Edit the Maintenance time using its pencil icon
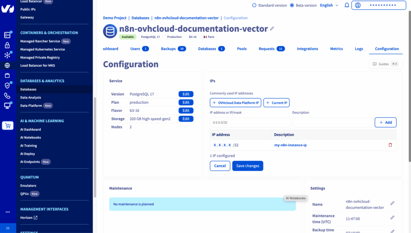411x233 pixels. [392, 217]
